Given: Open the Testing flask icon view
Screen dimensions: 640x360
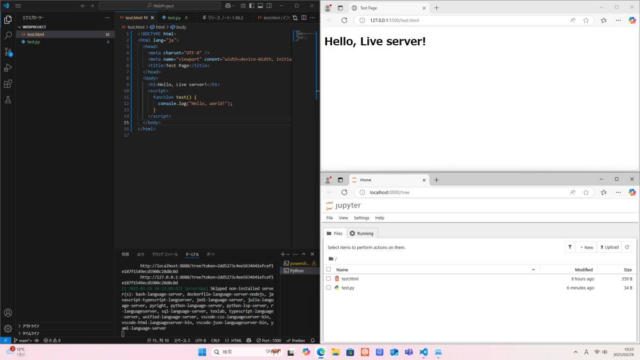Looking at the screenshot, I should pyautogui.click(x=8, y=100).
